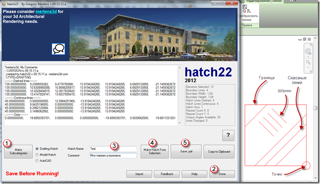Screen dimensions: 320x184
Task: Open the mertens3d hyperlink
Action: (x=46, y=11)
